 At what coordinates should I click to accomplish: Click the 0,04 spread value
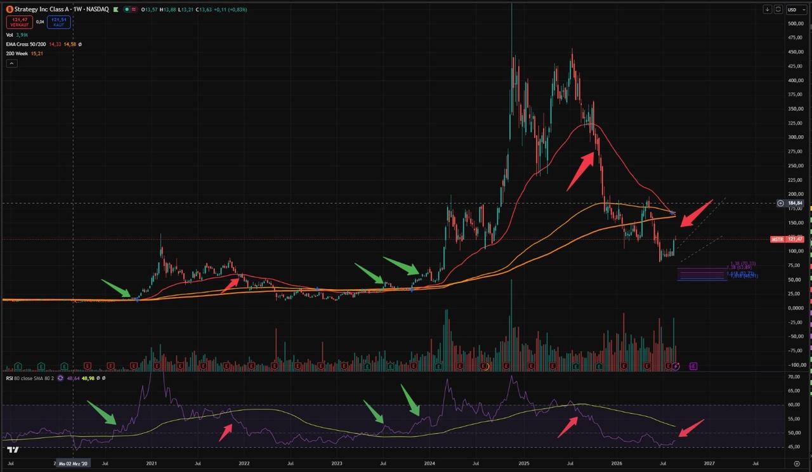tap(40, 22)
